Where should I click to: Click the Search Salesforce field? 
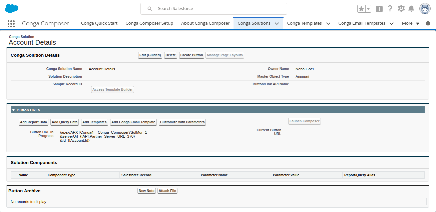(213, 9)
